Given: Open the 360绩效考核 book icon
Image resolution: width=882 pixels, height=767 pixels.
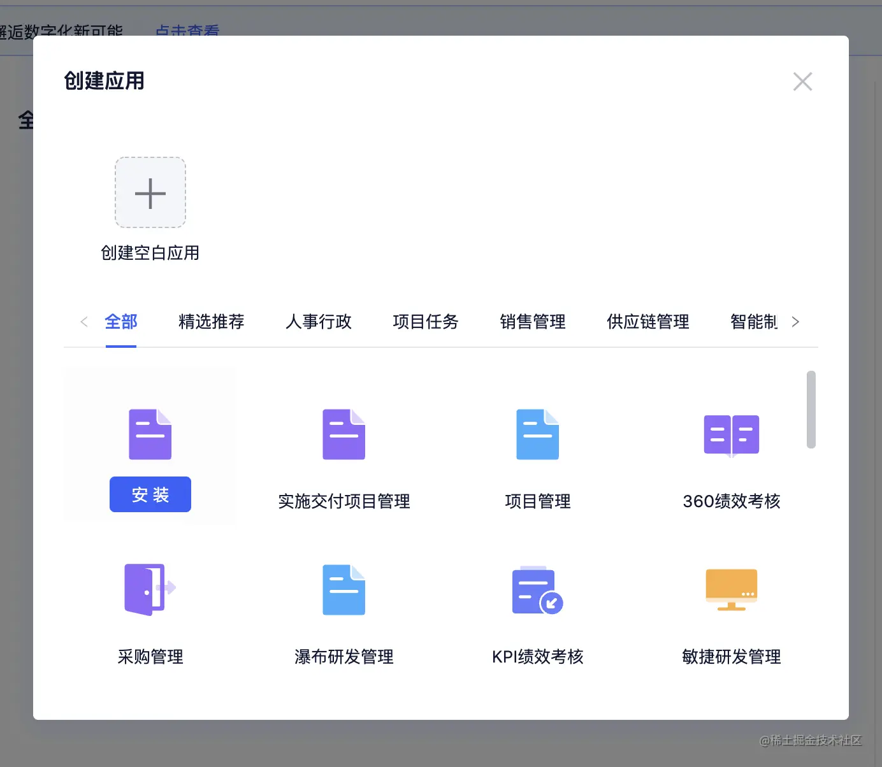Looking at the screenshot, I should pos(732,436).
